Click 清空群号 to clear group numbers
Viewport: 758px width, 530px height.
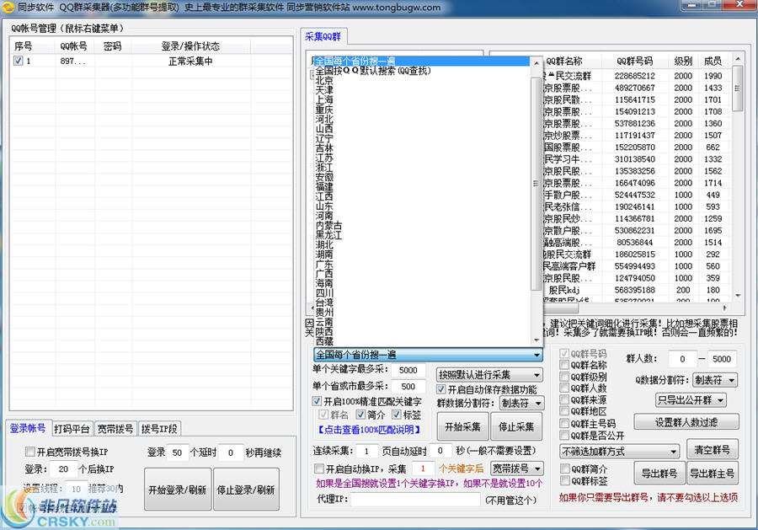click(x=713, y=449)
